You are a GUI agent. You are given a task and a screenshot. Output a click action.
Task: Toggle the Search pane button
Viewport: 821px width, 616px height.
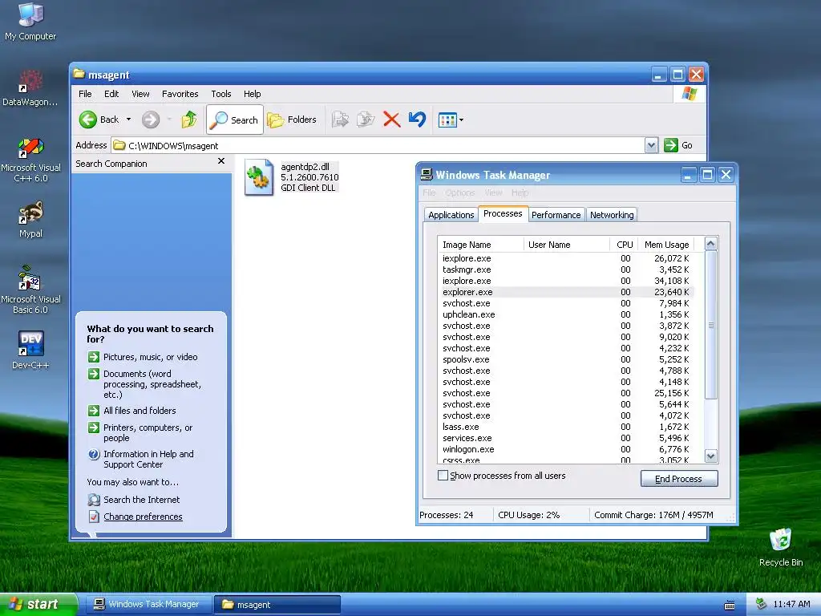point(235,120)
